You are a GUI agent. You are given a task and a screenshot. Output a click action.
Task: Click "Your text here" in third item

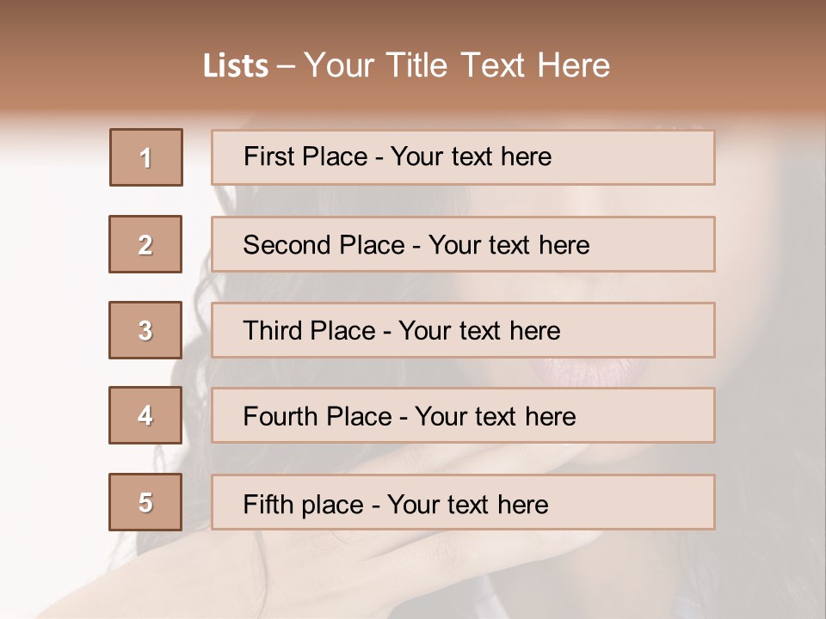pyautogui.click(x=480, y=331)
